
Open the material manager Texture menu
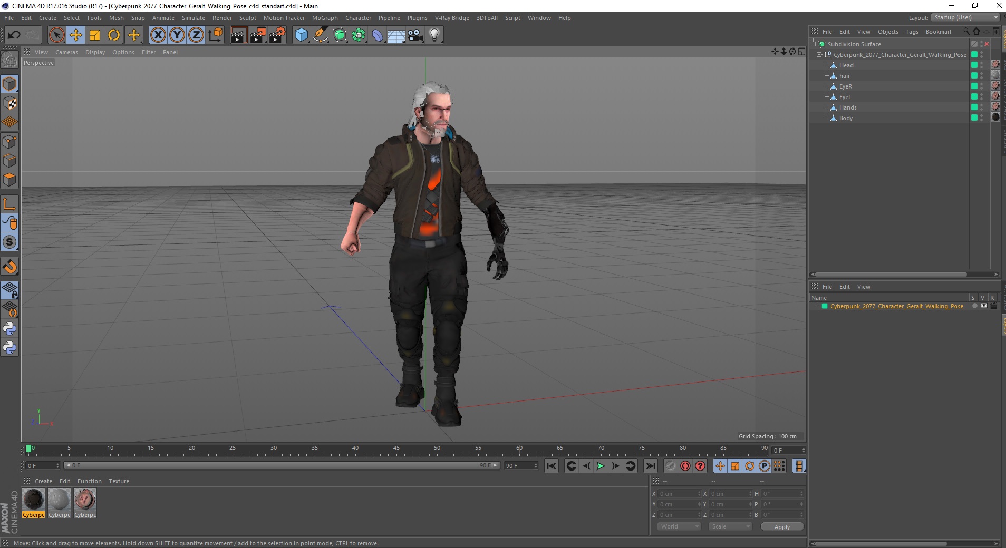coord(119,481)
